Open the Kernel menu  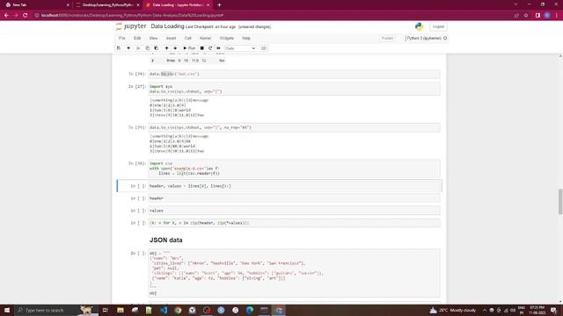[x=205, y=38]
